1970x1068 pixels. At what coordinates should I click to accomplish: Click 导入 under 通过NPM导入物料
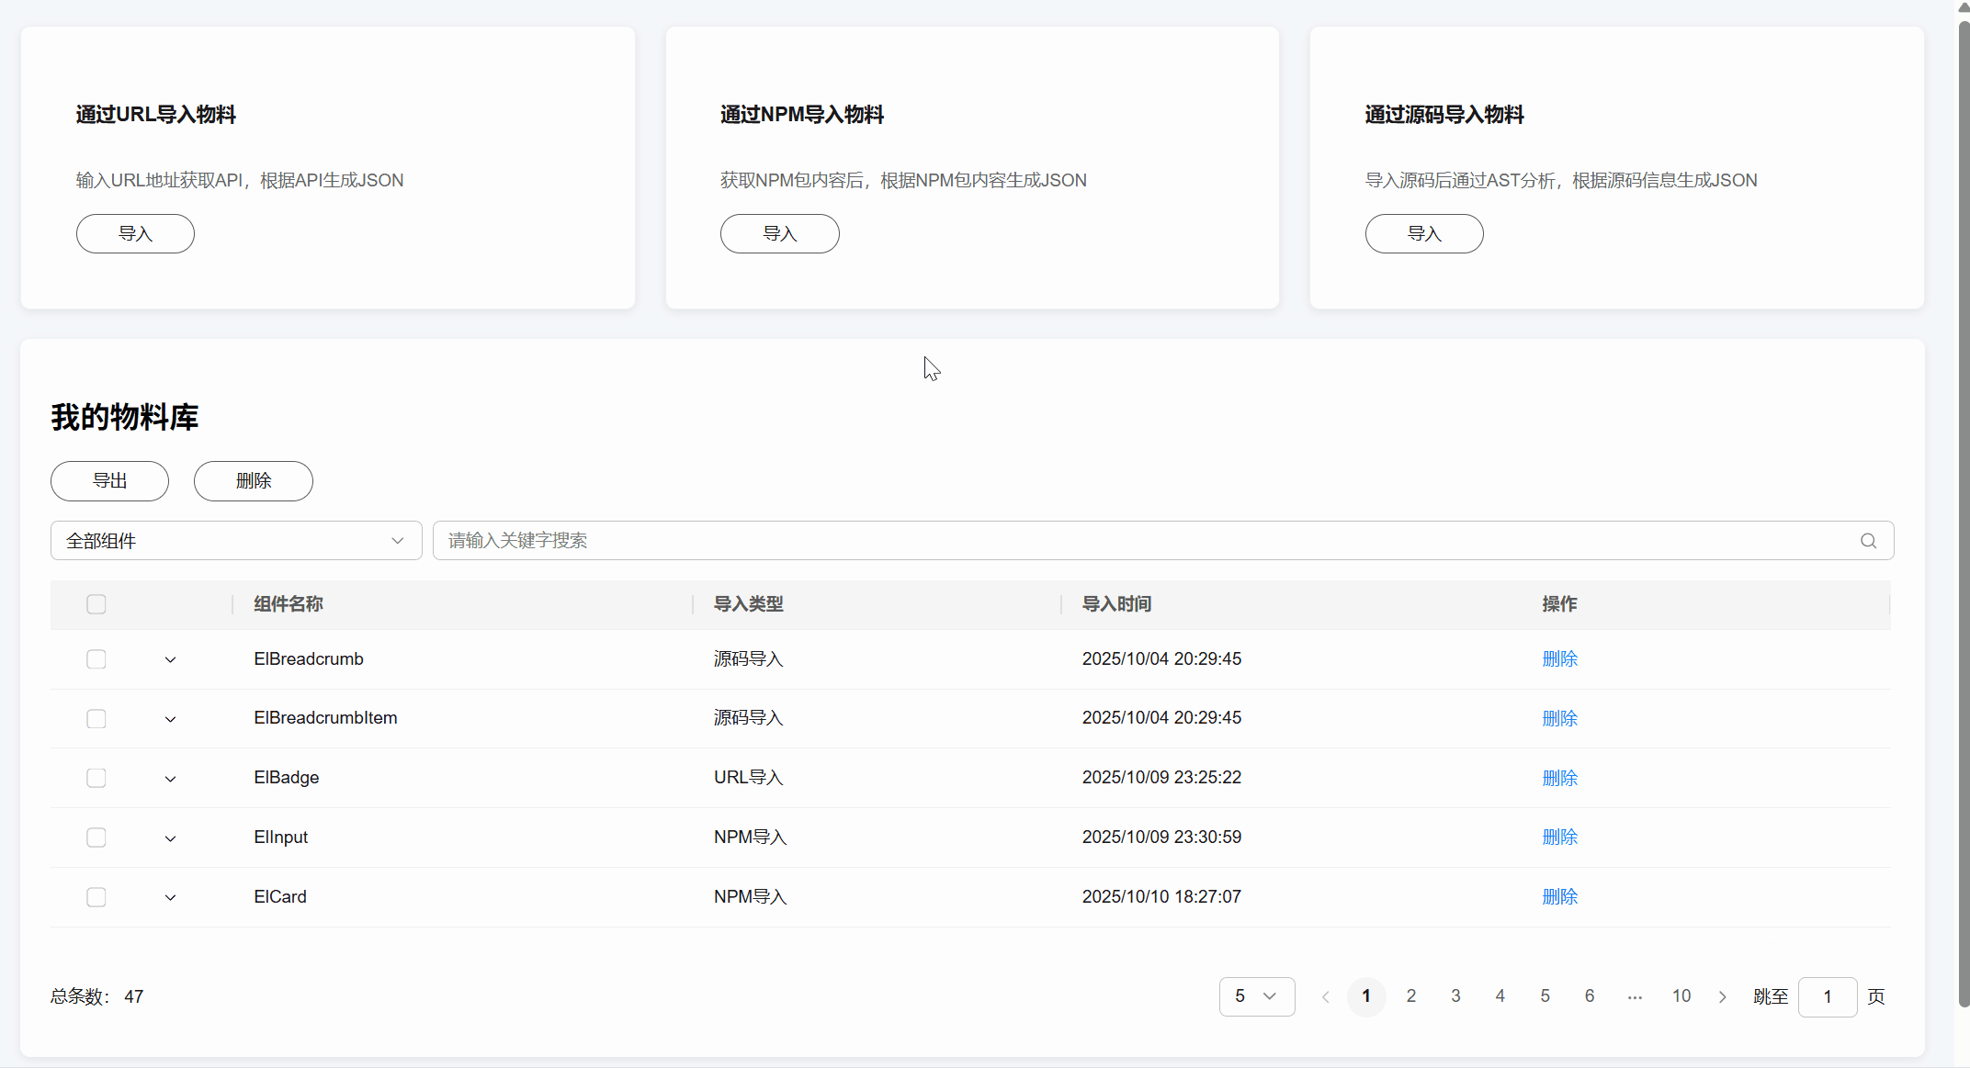tap(779, 234)
